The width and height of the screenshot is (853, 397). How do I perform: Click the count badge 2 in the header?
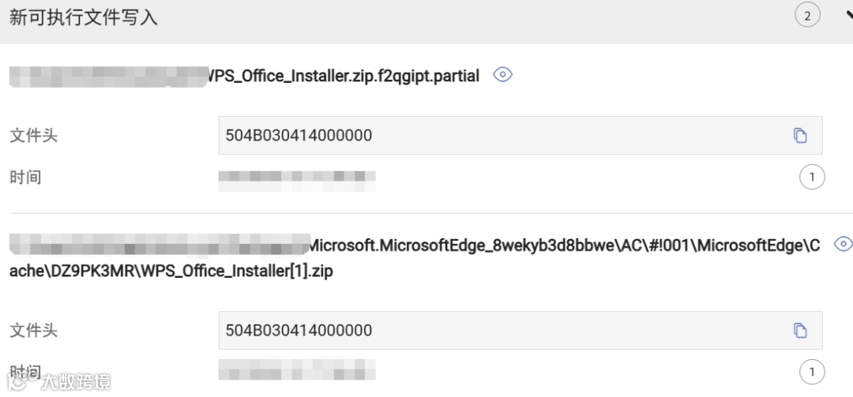point(807,16)
